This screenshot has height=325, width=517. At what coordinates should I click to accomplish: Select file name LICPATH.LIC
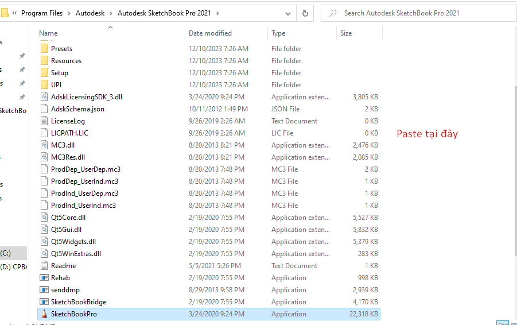point(69,133)
